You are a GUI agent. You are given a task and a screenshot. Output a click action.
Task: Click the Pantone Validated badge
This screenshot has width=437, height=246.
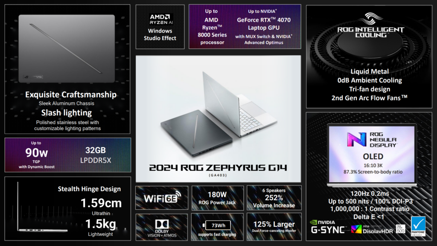[x=418, y=226]
